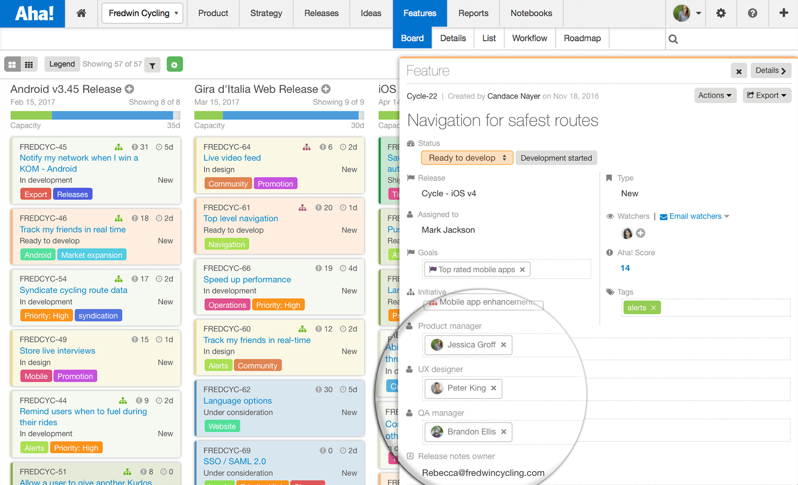Open the Actions dropdown
The width and height of the screenshot is (798, 485).
pyautogui.click(x=715, y=96)
